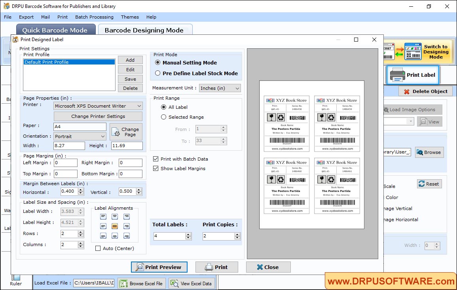
Task: Click the View image icon button
Action: [x=430, y=122]
